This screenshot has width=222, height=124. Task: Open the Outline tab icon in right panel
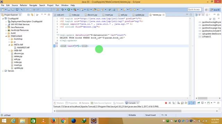pyautogui.click(x=197, y=15)
